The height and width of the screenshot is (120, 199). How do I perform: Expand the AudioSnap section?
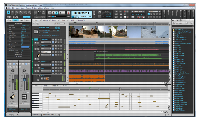(19, 55)
